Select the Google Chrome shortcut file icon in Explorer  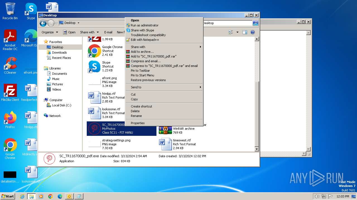94,51
